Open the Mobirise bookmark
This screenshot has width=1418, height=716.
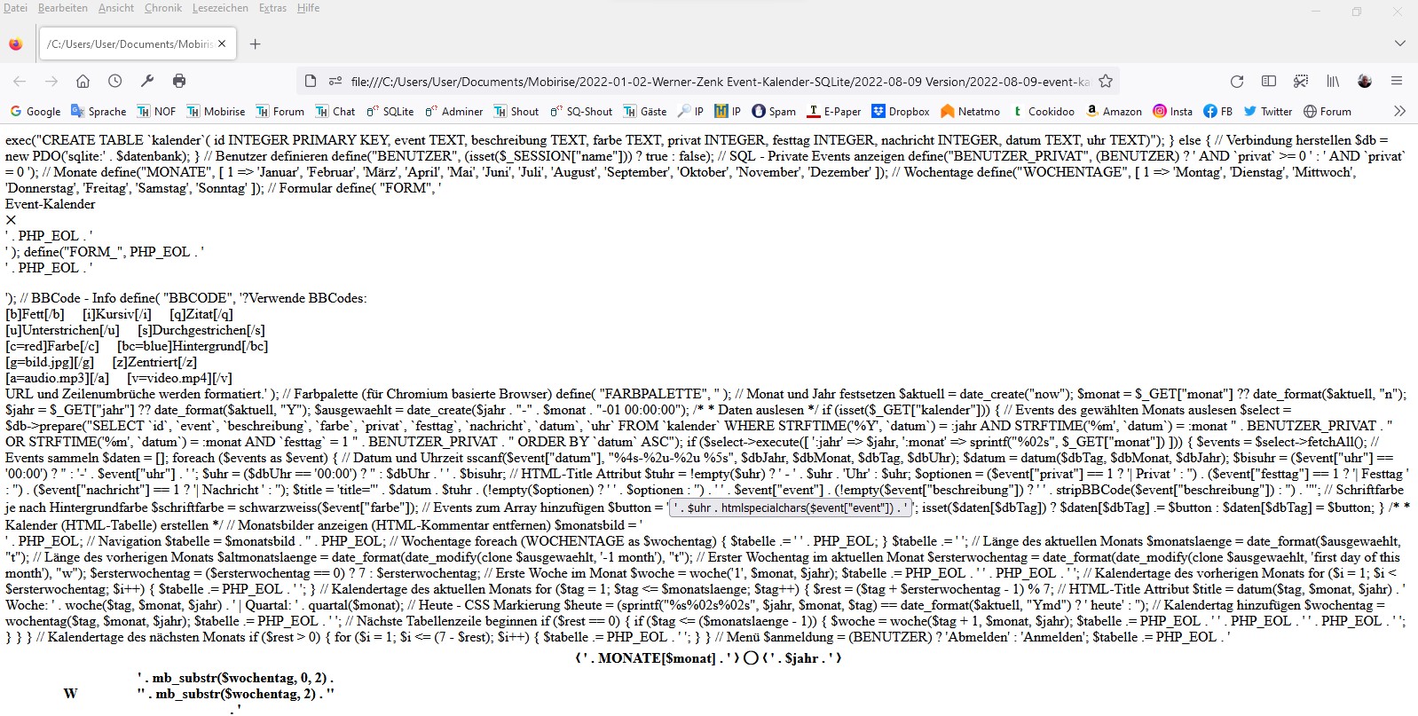(216, 112)
